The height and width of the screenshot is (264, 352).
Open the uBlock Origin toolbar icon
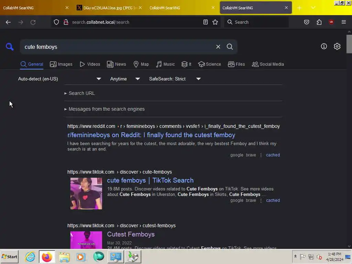(331, 22)
